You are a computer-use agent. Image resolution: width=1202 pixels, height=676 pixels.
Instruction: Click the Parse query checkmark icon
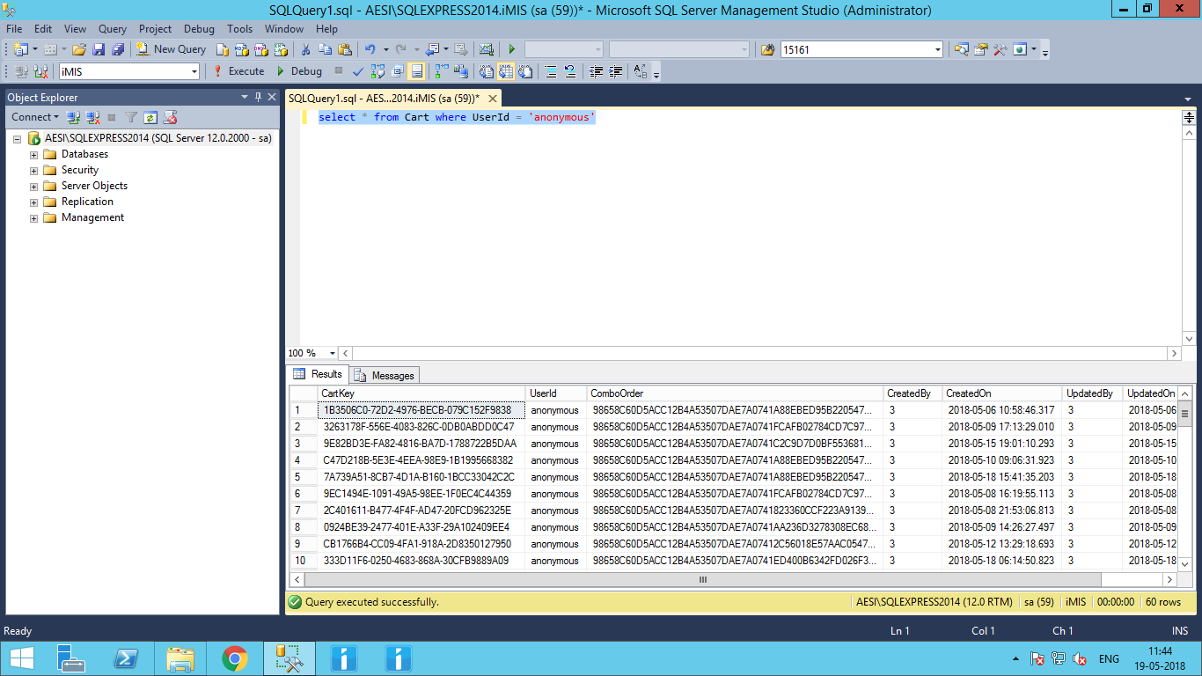(x=358, y=71)
